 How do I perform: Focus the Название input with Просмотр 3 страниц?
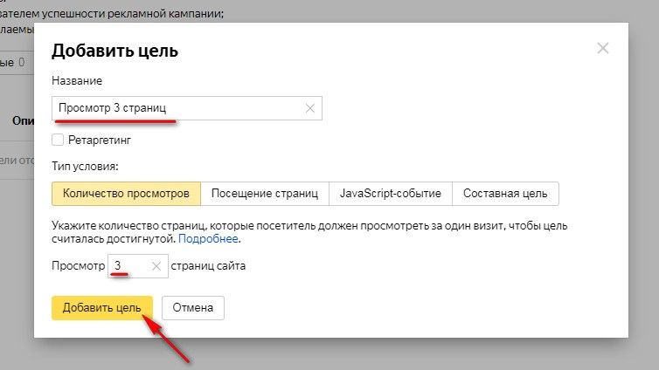tap(175, 108)
